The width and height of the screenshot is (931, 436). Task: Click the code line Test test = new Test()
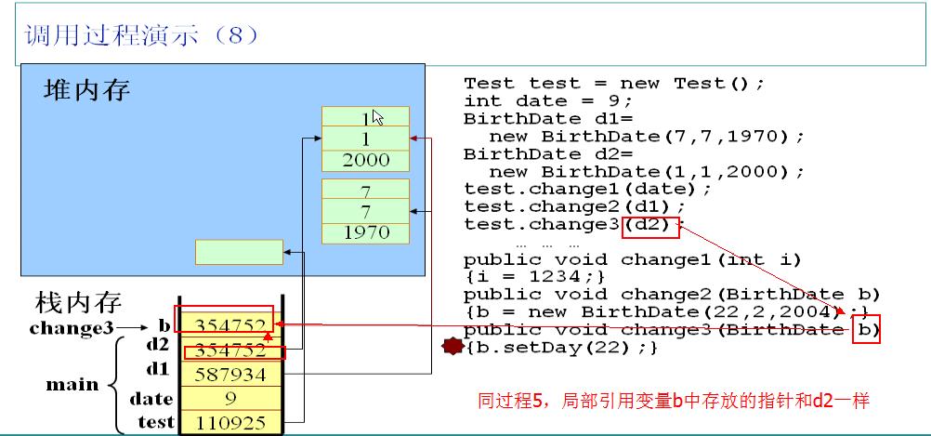(614, 84)
